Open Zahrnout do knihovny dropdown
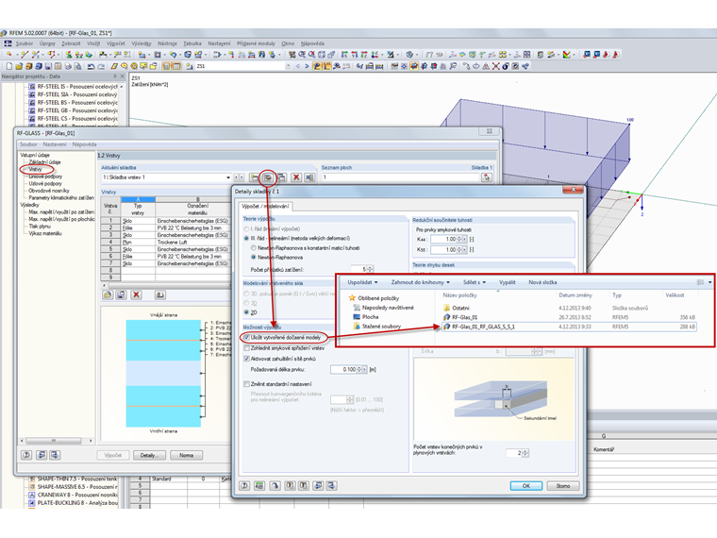717x538 pixels. (x=420, y=282)
